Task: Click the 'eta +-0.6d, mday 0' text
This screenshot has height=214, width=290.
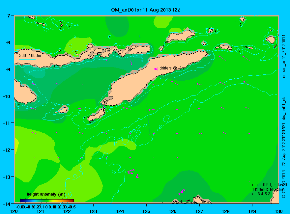Action: (270, 185)
